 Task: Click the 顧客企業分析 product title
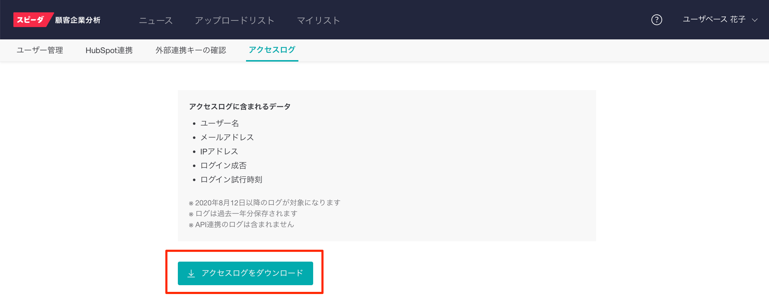pyautogui.click(x=78, y=20)
